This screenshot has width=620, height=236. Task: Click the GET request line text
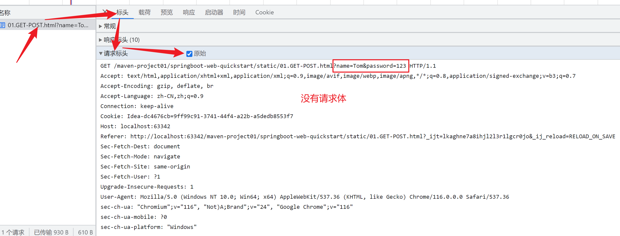[268, 66]
